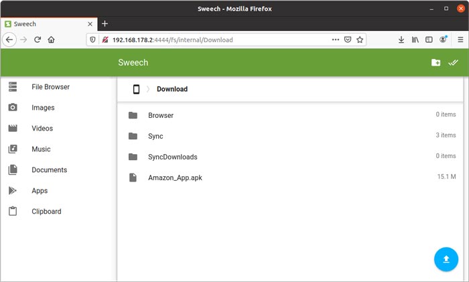The width and height of the screenshot is (469, 282).
Task: Click the Images camera icon
Action: pyautogui.click(x=13, y=107)
